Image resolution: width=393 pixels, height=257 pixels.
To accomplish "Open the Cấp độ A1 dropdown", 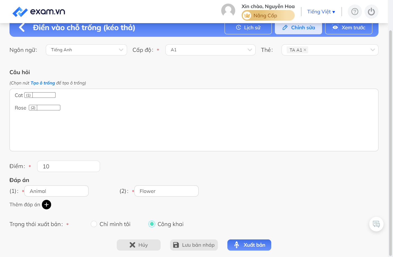I will (210, 50).
